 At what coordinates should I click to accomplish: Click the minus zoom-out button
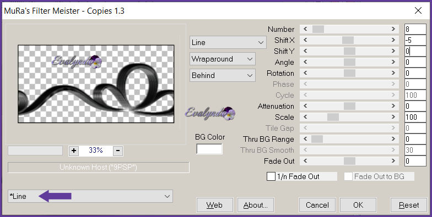click(x=118, y=151)
